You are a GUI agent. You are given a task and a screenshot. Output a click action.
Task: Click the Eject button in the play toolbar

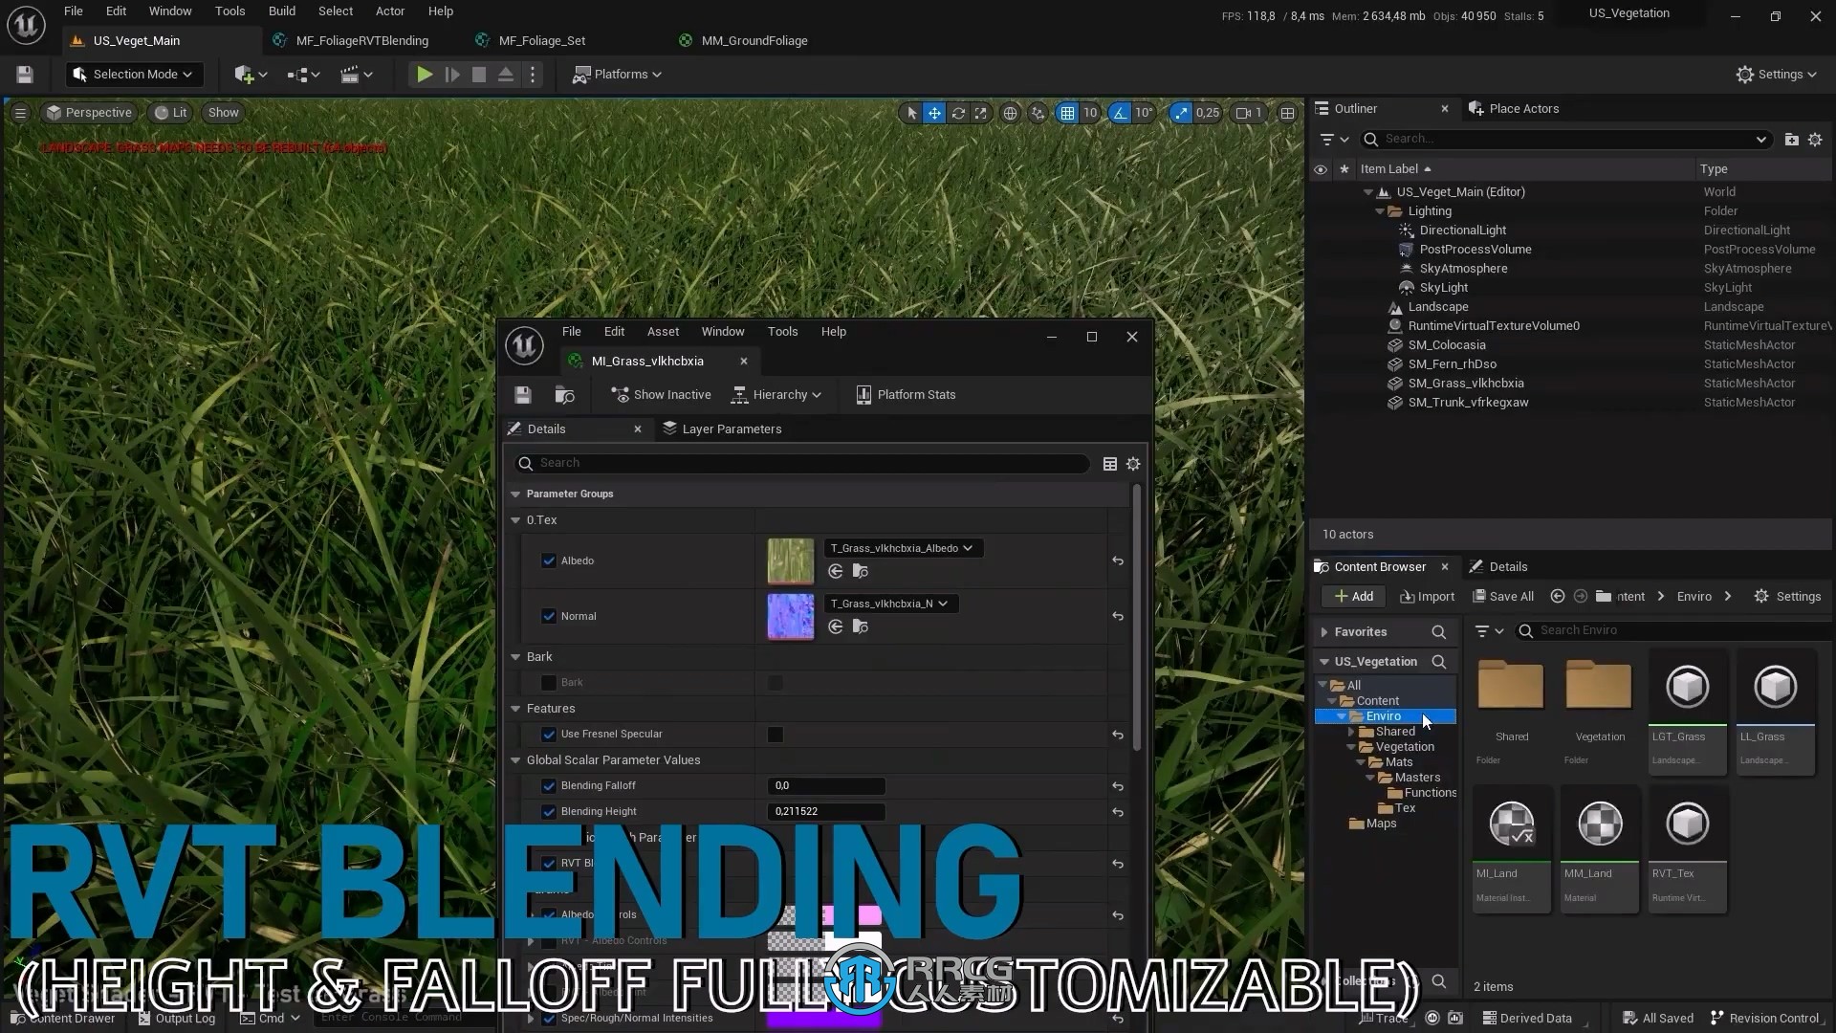coord(506,75)
